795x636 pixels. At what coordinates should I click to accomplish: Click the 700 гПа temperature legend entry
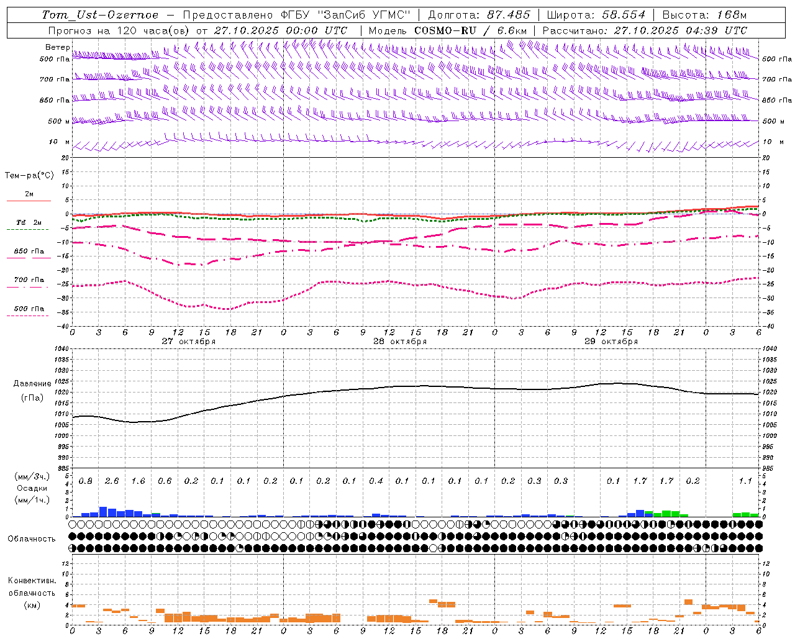pos(29,280)
